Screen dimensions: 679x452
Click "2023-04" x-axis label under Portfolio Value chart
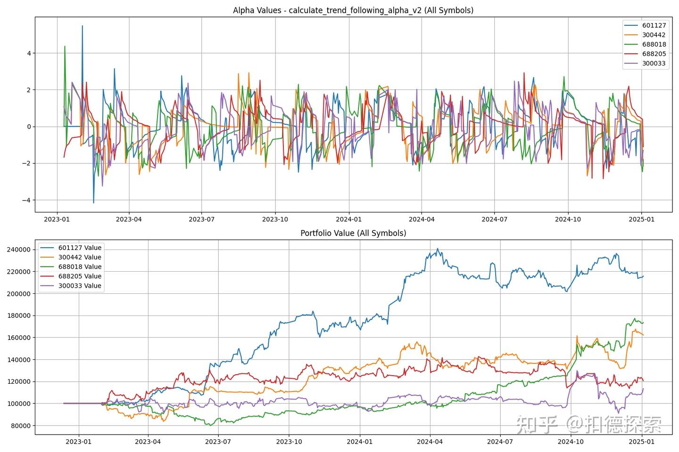[148, 442]
